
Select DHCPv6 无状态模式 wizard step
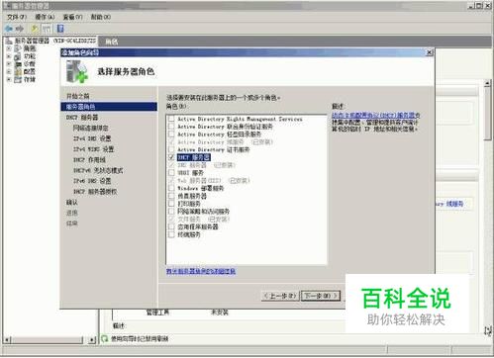(98, 170)
